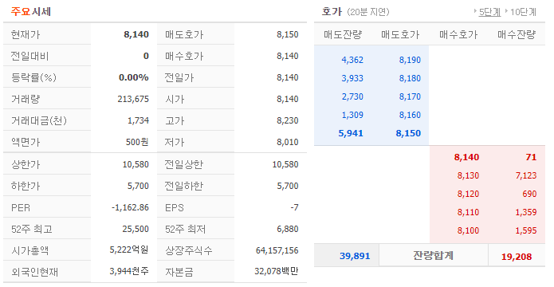Click the 매수호가 column header in order book
The height and width of the screenshot is (287, 554).
tap(458, 34)
